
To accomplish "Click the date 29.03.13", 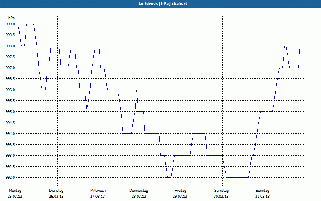I will pos(180,197).
